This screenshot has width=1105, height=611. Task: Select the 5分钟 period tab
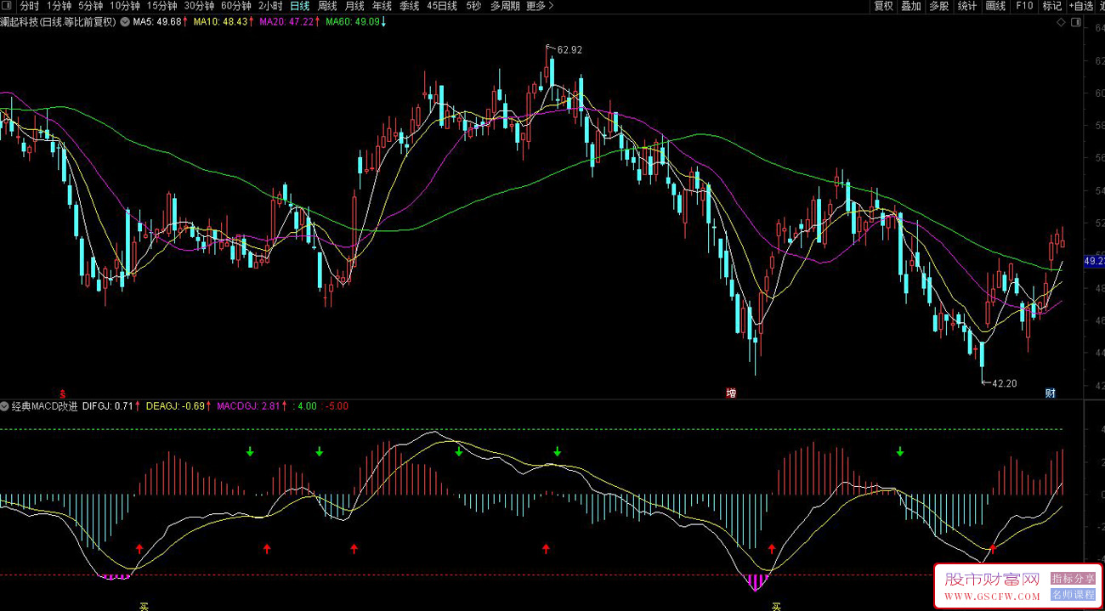coord(90,6)
